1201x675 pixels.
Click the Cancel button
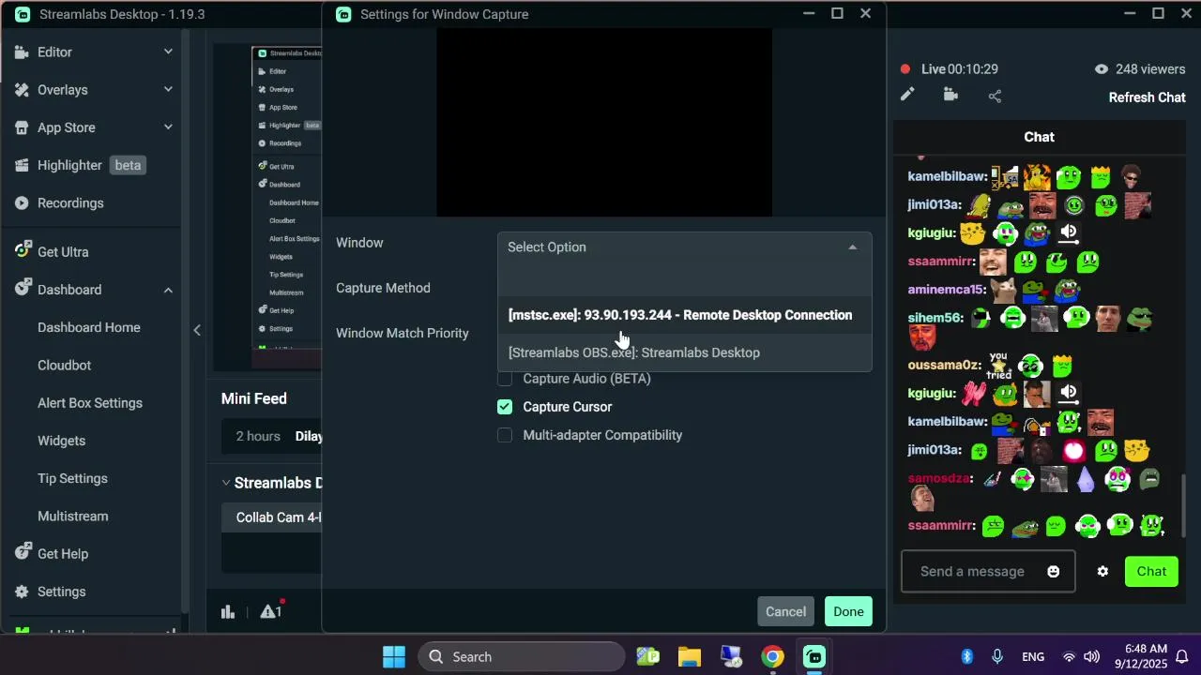click(x=785, y=611)
